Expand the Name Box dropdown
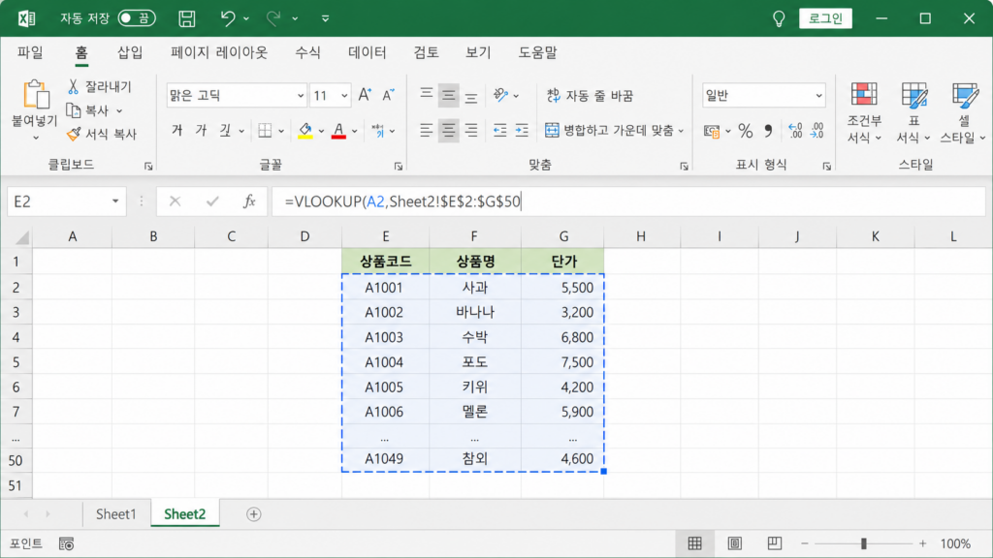This screenshot has height=558, width=993. 115,201
